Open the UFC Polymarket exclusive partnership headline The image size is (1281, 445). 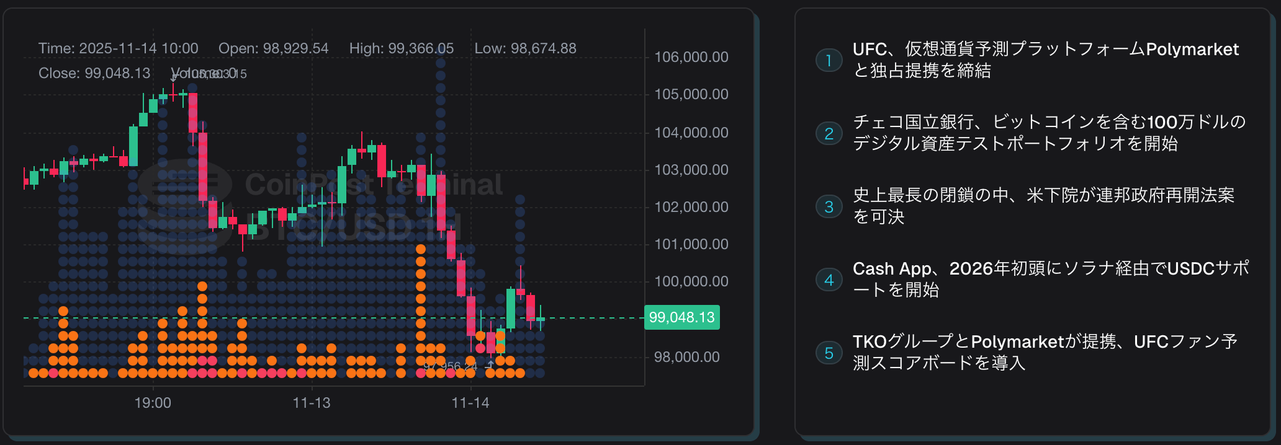(1045, 59)
